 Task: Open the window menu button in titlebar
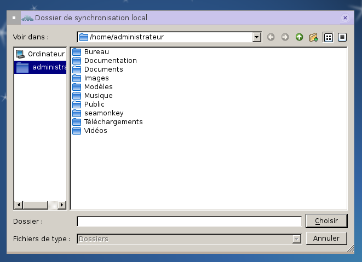coord(14,18)
